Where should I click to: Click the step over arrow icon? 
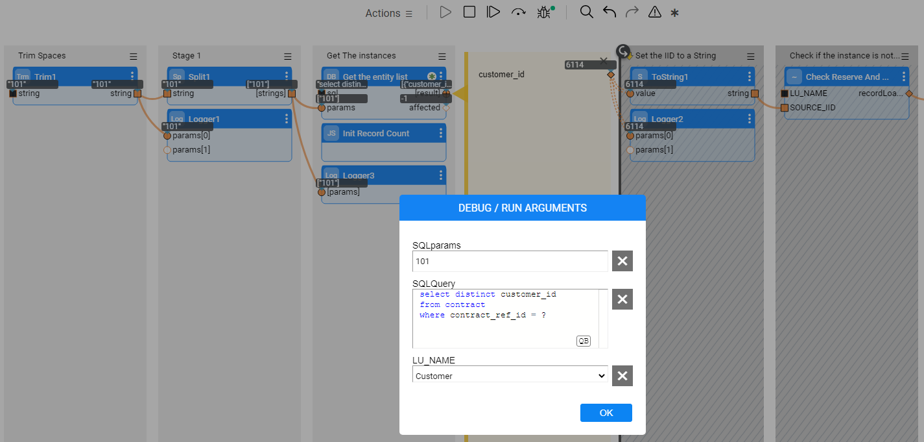(518, 12)
